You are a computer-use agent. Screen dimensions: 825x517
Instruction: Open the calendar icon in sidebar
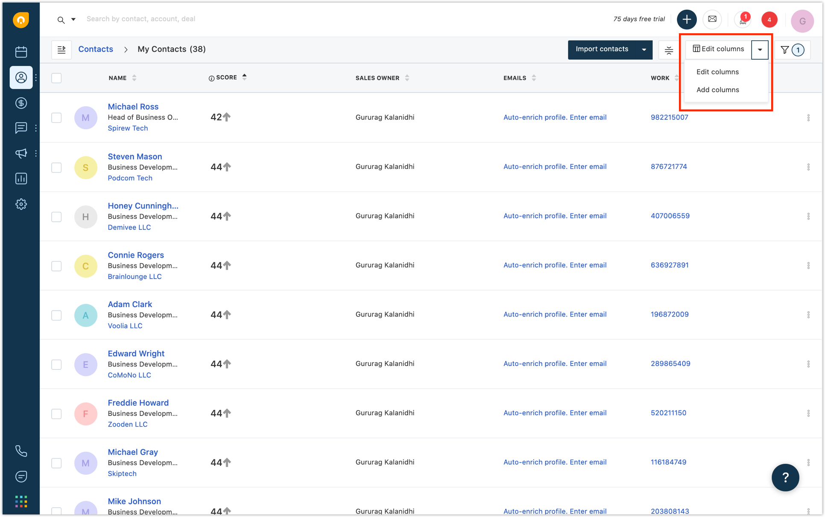coord(21,52)
